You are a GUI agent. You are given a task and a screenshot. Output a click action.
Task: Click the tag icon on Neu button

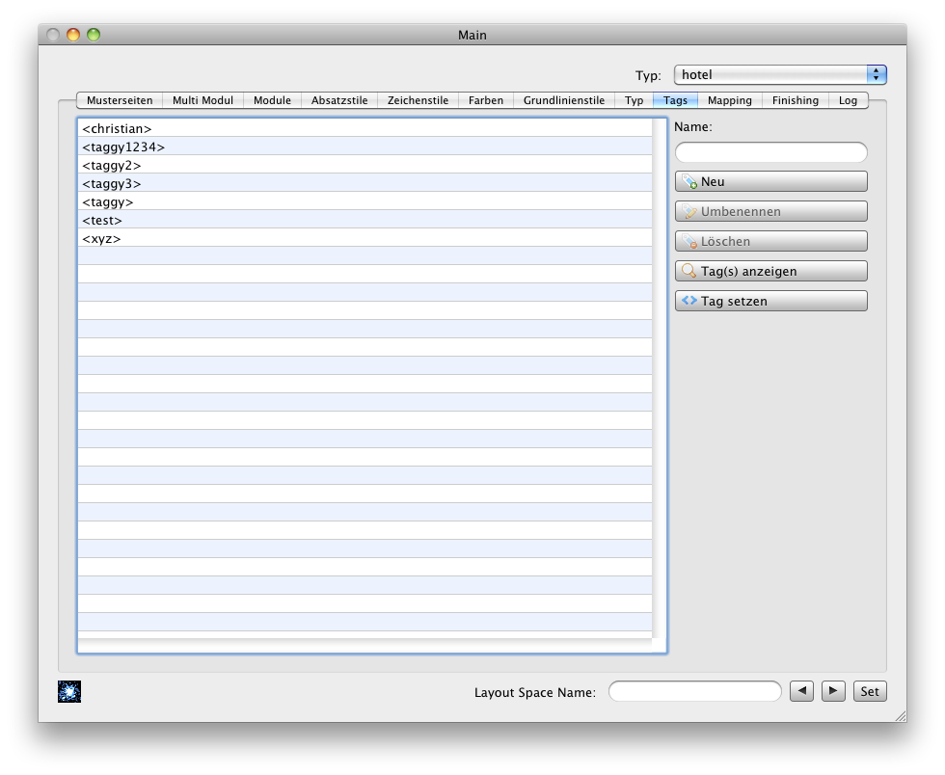688,182
